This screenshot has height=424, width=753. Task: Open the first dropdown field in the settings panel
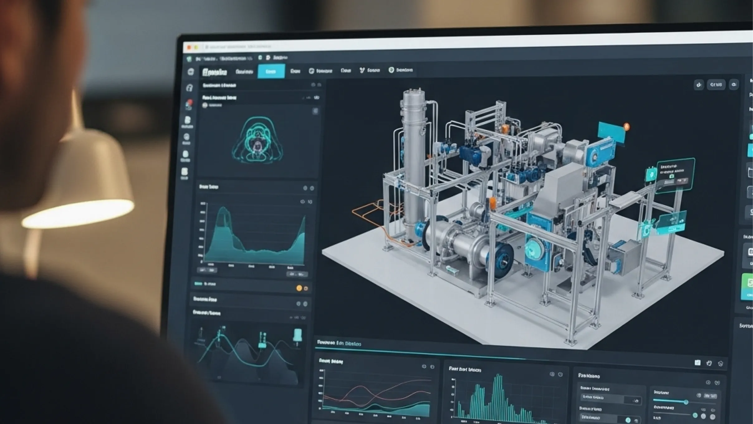pos(612,399)
